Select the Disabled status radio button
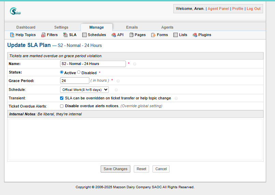 click(x=79, y=72)
